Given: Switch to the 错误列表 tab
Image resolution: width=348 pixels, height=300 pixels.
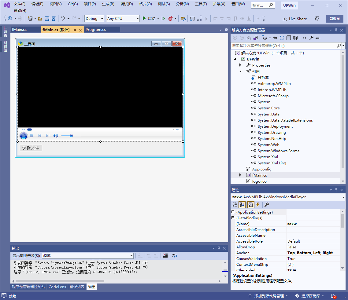Looking at the screenshot, I should tap(77, 287).
